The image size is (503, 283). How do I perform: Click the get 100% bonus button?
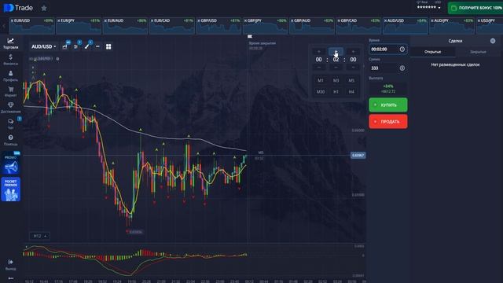coord(475,8)
